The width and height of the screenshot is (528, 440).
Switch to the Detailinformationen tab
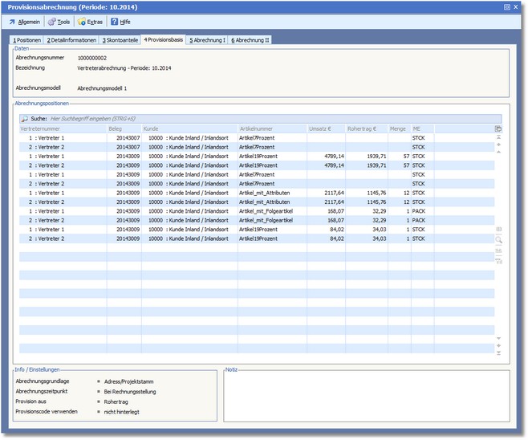(x=71, y=39)
